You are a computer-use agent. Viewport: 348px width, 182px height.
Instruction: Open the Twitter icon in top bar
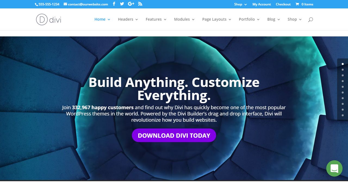click(122, 4)
